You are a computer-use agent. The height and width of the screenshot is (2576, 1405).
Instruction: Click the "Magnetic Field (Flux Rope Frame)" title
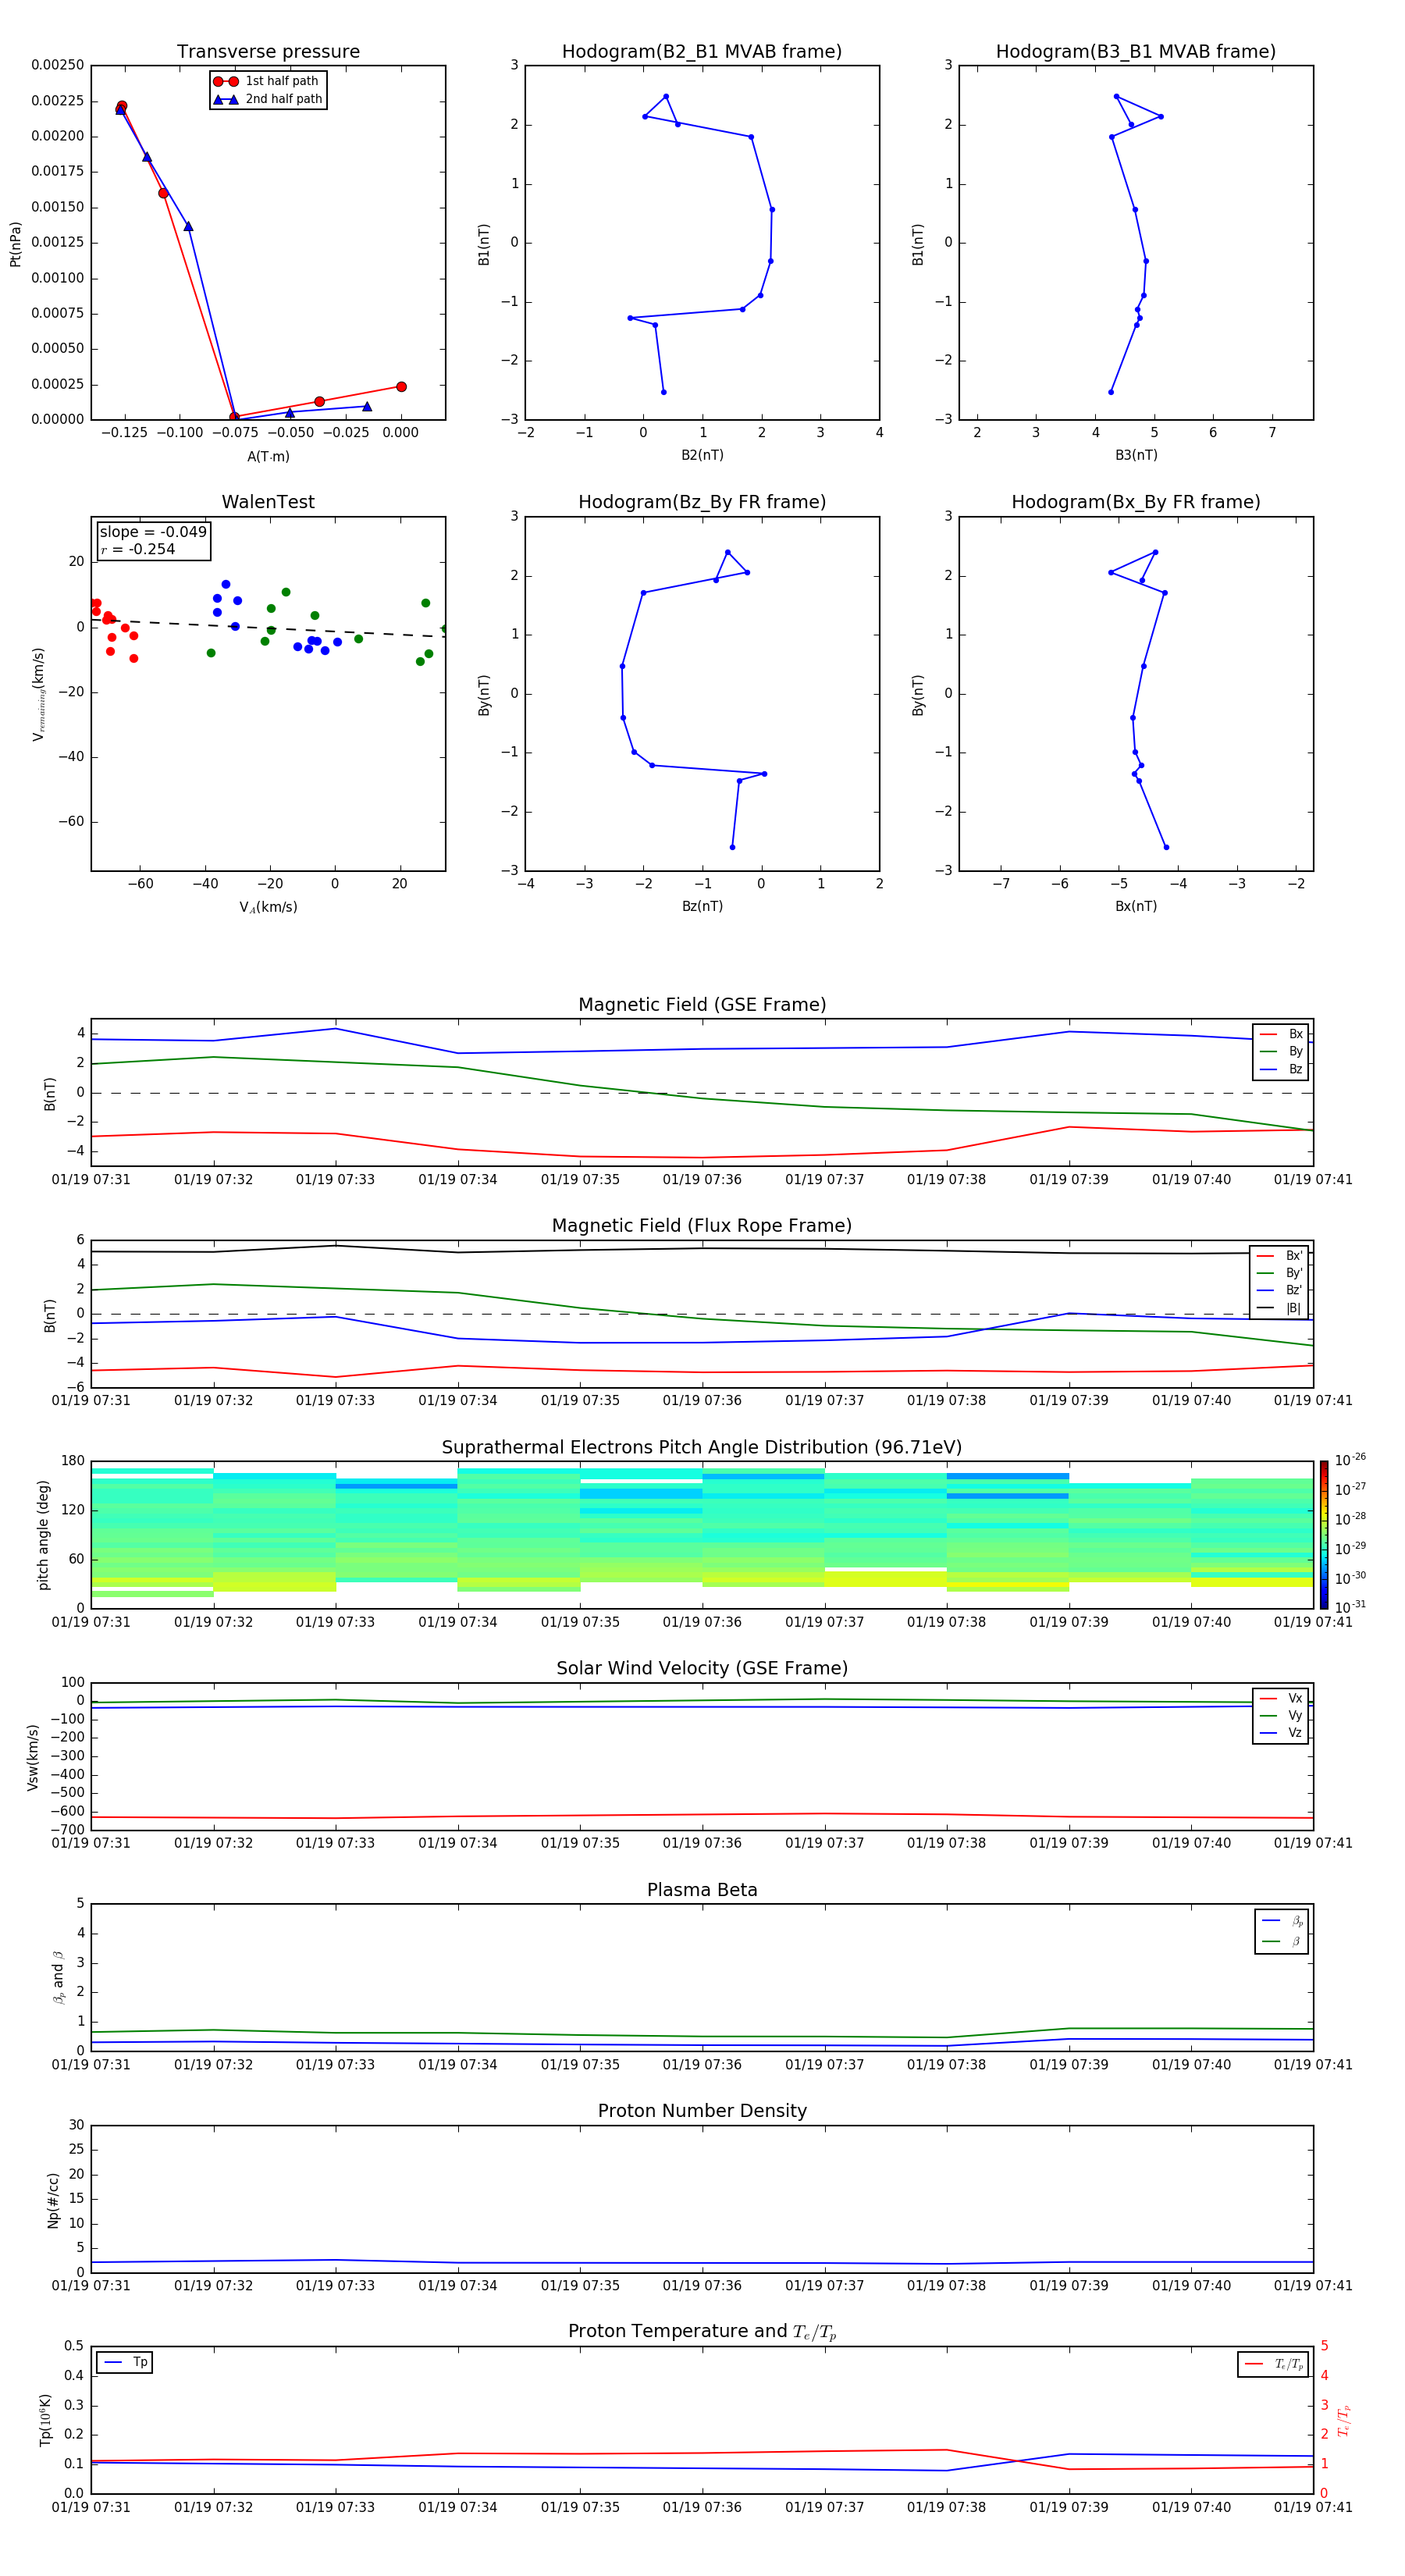[702, 1226]
